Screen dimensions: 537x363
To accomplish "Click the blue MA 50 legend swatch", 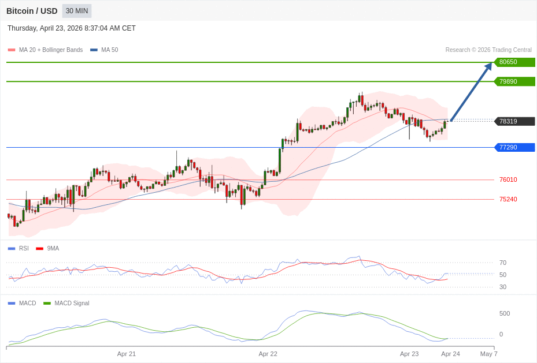I will click(x=94, y=50).
